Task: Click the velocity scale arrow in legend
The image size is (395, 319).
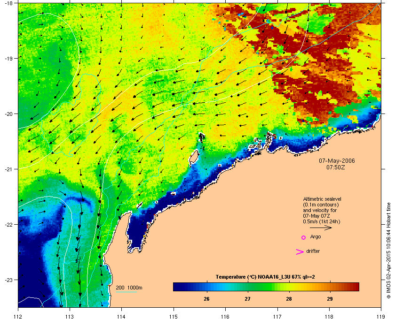Action: (321, 228)
